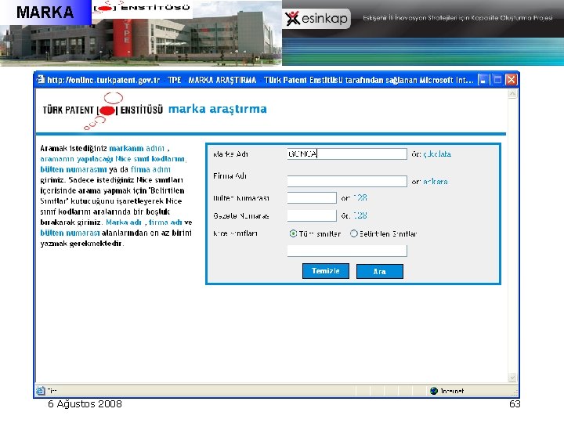
Task: Click the Internet Explorer page icon in title bar
Action: click(x=41, y=79)
